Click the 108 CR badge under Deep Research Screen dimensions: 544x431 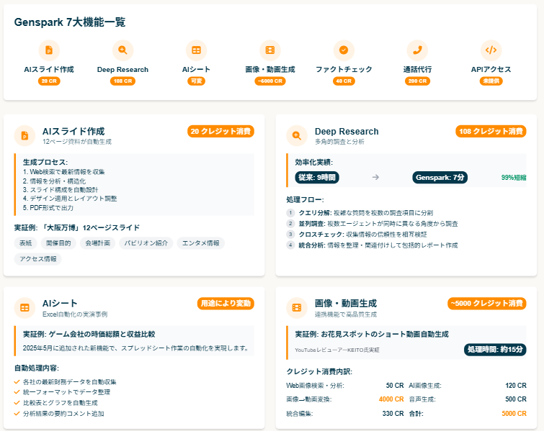click(122, 81)
